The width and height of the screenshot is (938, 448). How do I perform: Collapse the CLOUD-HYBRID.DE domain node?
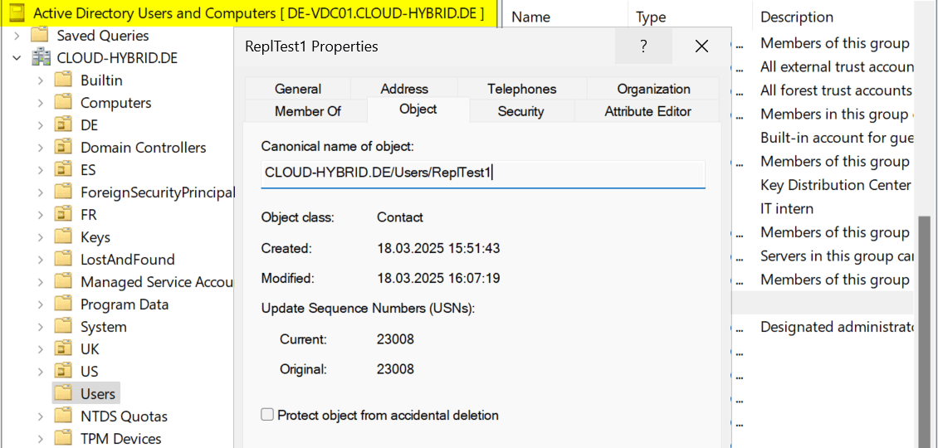(17, 58)
